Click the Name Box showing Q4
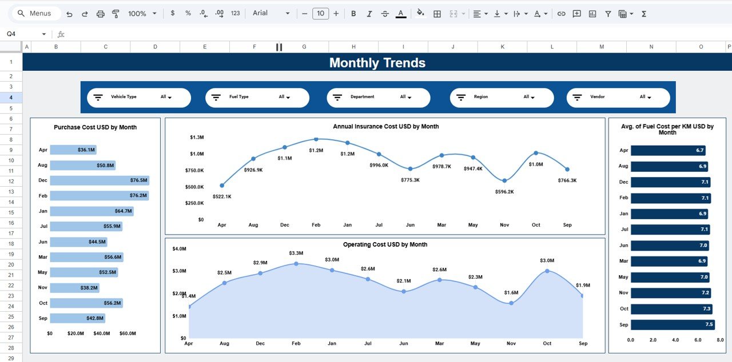732x362 pixels. pos(17,34)
